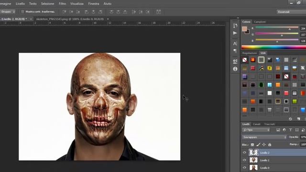This screenshot has width=306, height=172.
Task: Open the Selezione menu
Action: [48, 4]
